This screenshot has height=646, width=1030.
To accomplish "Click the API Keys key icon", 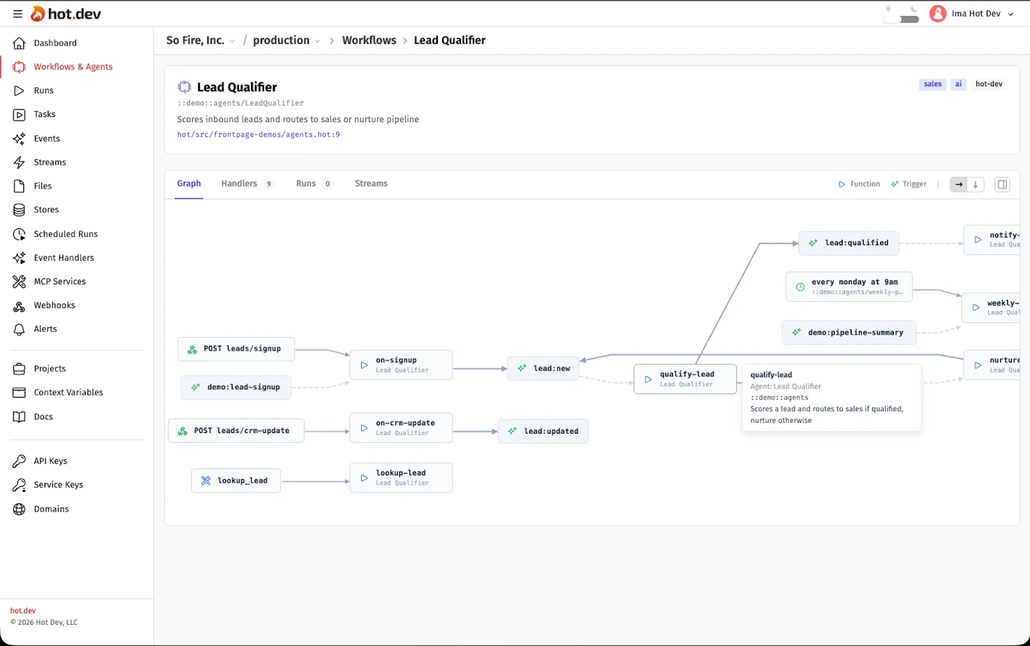I will [19, 461].
